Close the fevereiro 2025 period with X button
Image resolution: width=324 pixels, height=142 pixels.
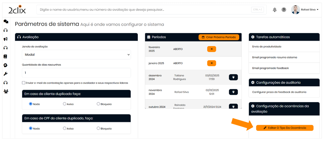211,49
